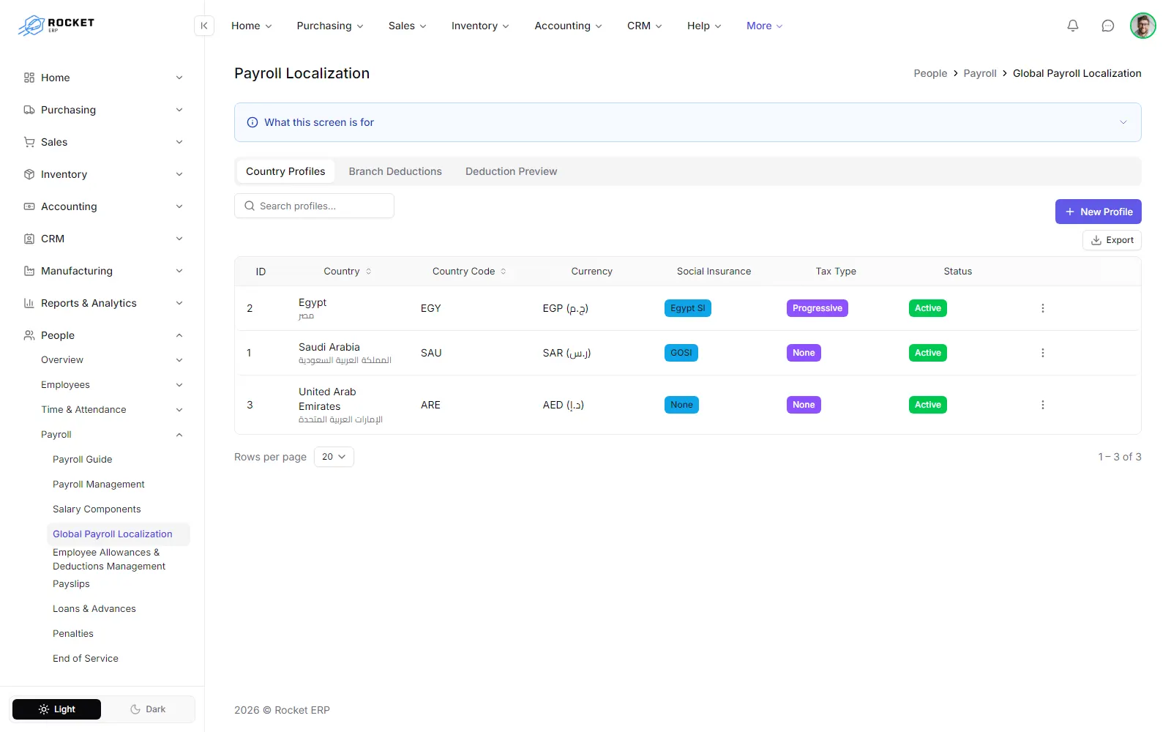The width and height of the screenshot is (1171, 732).
Task: Open the top More menu
Action: coord(765,26)
